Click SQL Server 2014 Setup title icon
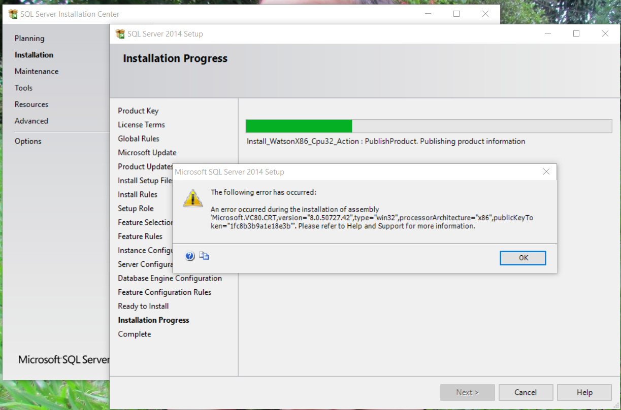The width and height of the screenshot is (621, 410). pyautogui.click(x=120, y=34)
